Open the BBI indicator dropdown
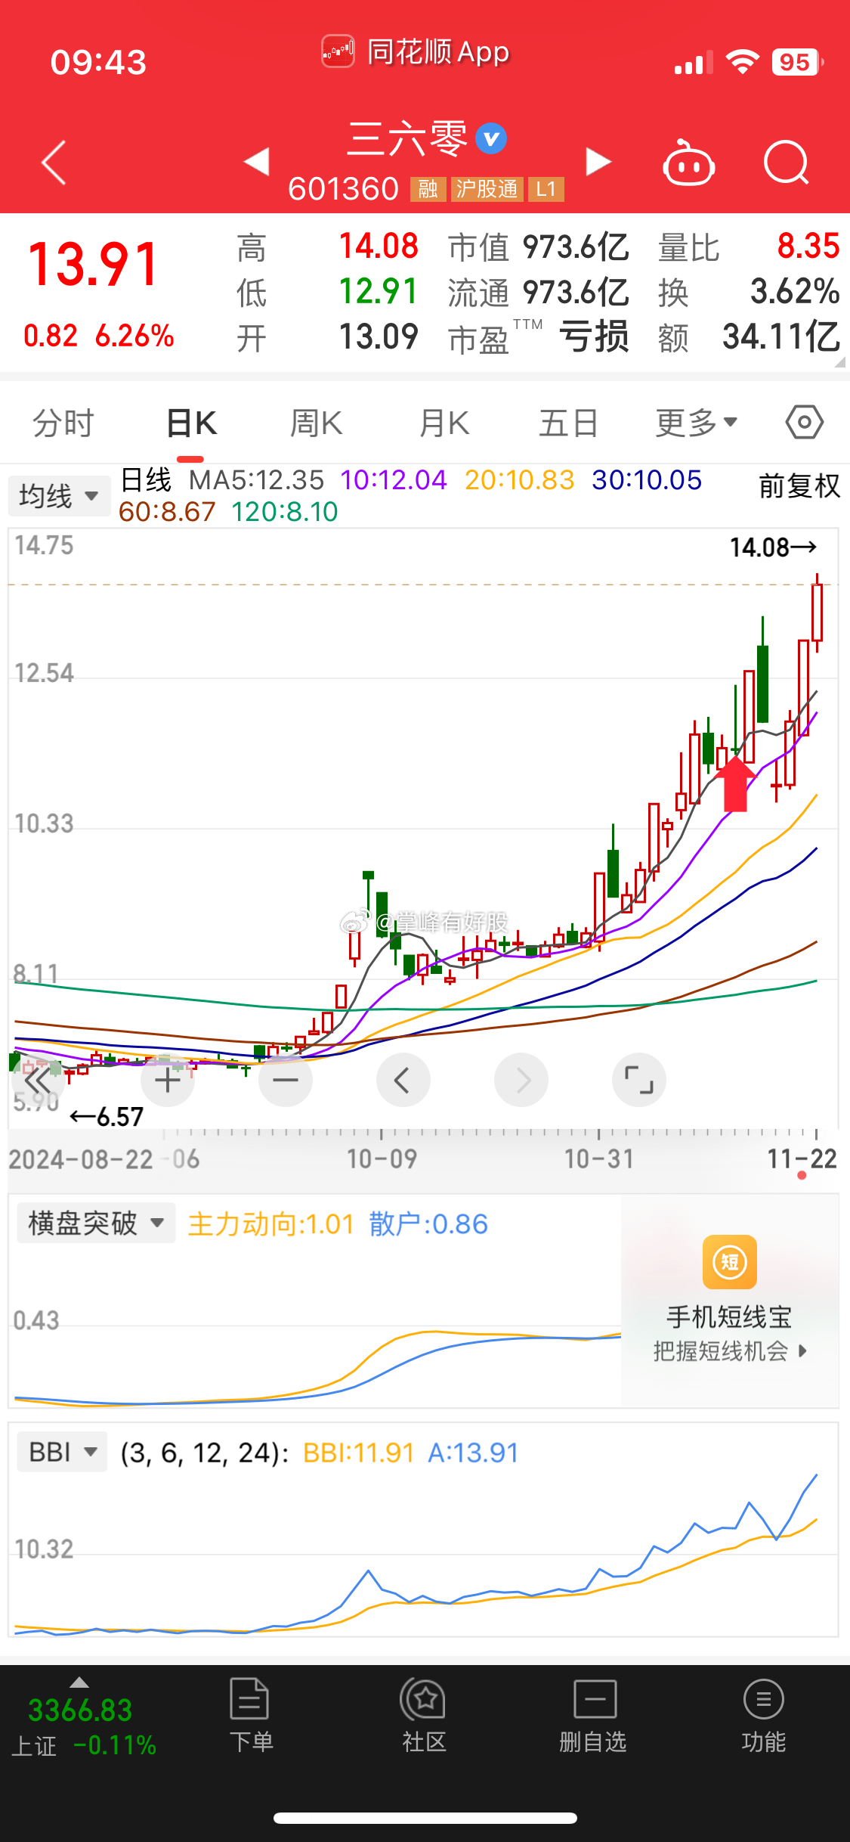This screenshot has height=1842, width=850. click(x=63, y=1452)
